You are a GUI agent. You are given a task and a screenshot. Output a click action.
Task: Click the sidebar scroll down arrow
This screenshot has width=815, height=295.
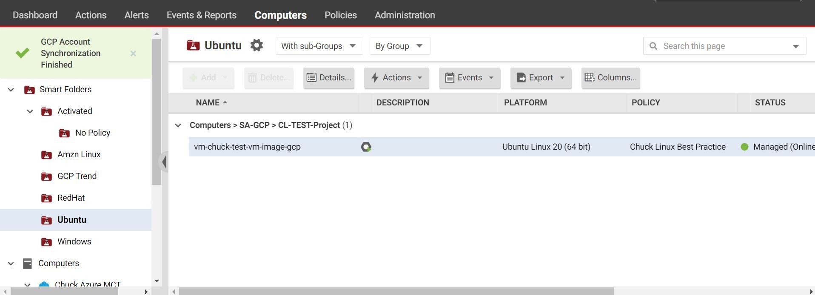point(157,281)
